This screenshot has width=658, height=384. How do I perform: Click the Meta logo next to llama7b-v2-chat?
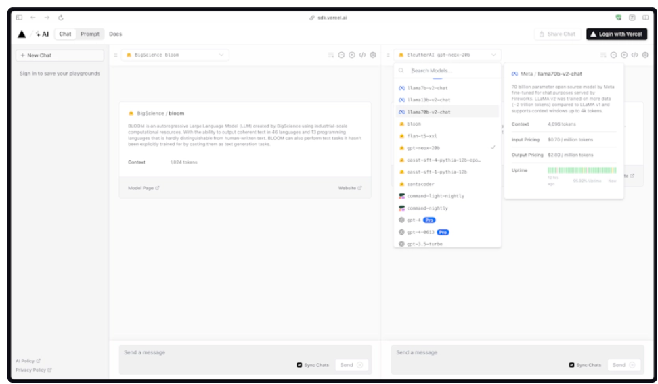coord(401,88)
